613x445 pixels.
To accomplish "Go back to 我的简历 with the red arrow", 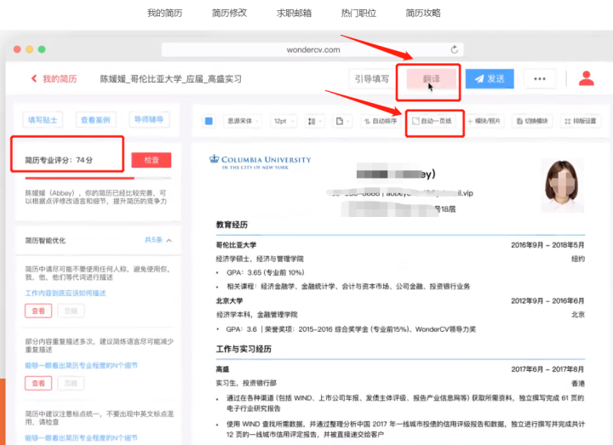I will [x=54, y=79].
